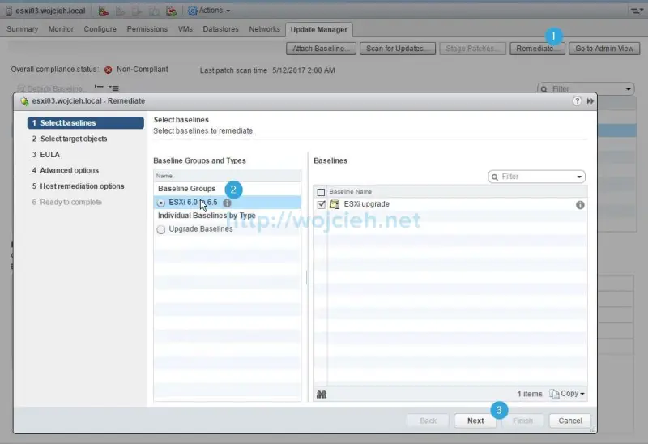Open the Configure tab
The width and height of the screenshot is (648, 444).
pyautogui.click(x=100, y=29)
